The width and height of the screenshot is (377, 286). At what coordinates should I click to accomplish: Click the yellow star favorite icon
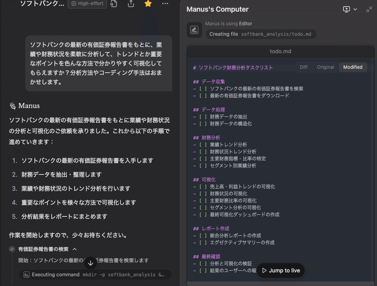[x=148, y=3]
